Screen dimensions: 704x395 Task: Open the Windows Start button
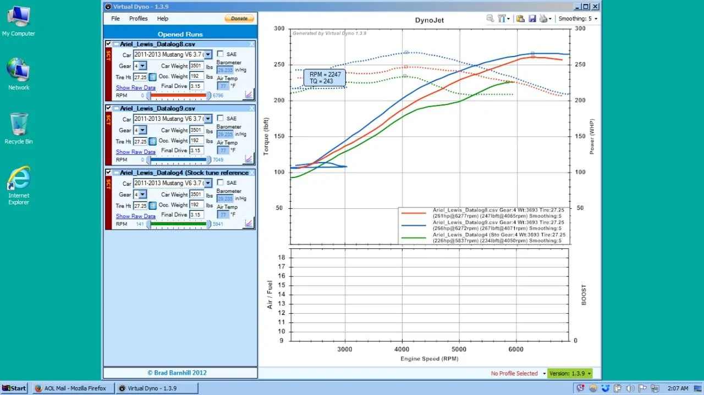(14, 388)
